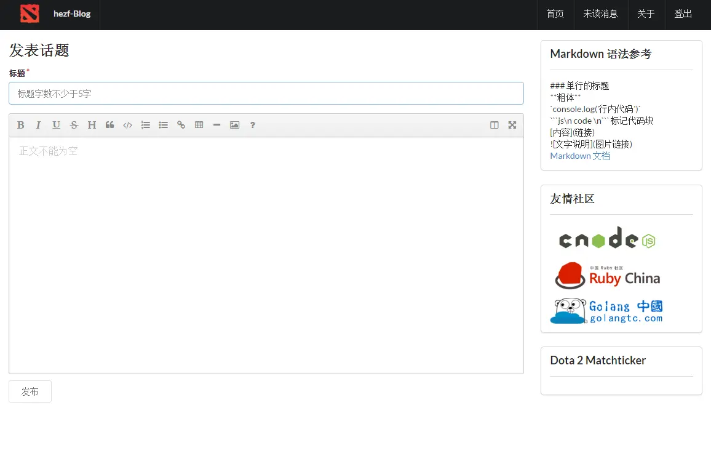The width and height of the screenshot is (711, 461).
Task: Click the Markdown 语法参考 heading
Action: [601, 54]
